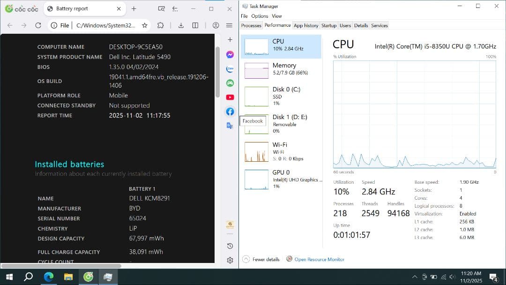Image resolution: width=506 pixels, height=285 pixels.
Task: Open Zalo in the browser sidebar
Action: tap(230, 68)
